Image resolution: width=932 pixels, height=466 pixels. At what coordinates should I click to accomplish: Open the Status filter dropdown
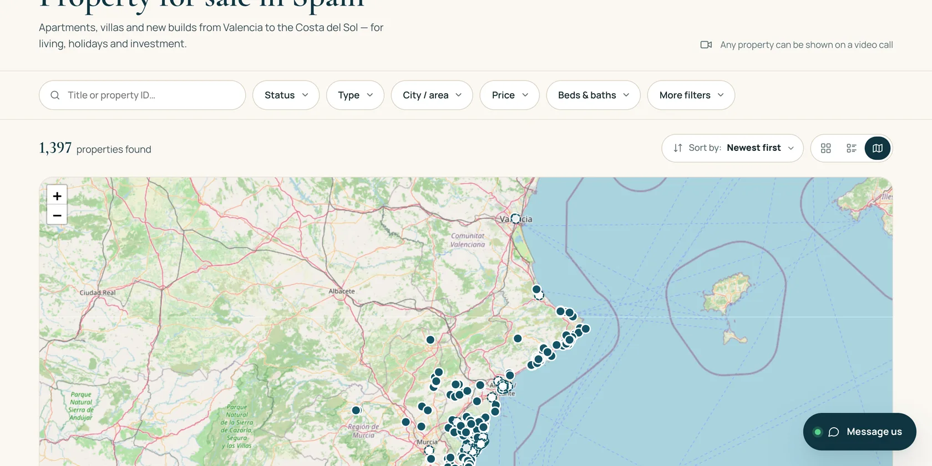tap(286, 95)
